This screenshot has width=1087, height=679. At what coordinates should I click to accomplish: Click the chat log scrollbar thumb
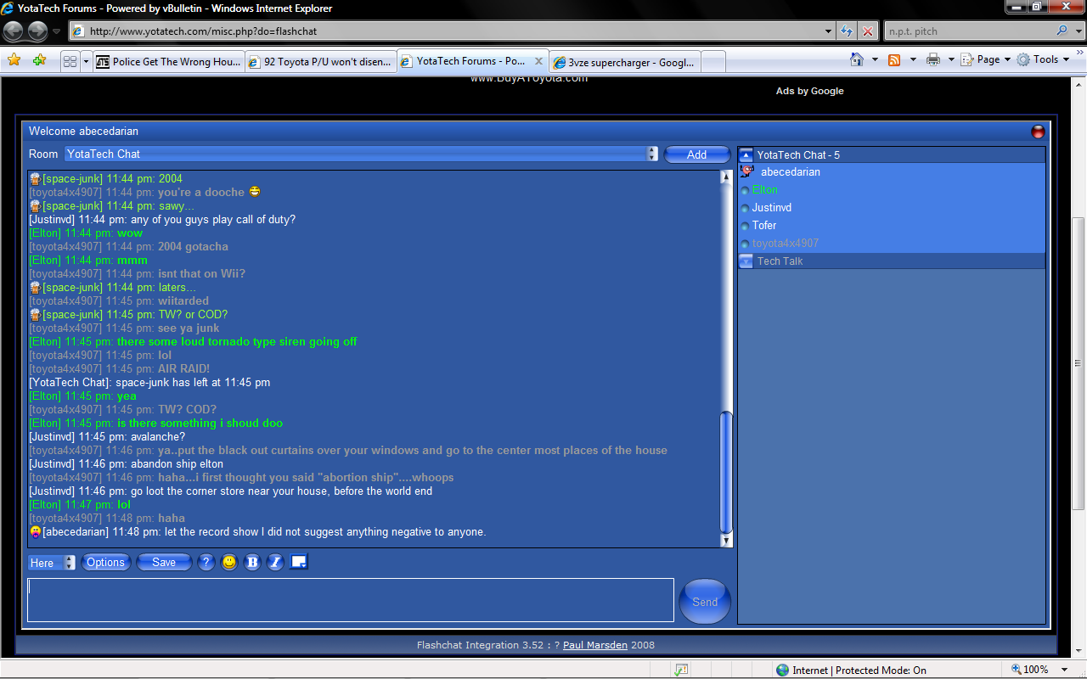click(726, 472)
